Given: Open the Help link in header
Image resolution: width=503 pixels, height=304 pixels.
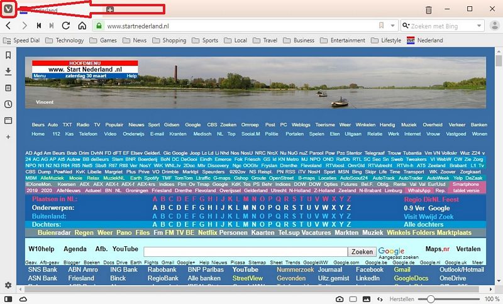Looking at the screenshot, I should [x=131, y=76].
